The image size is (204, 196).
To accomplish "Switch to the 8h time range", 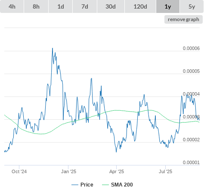I will pos(36,6).
